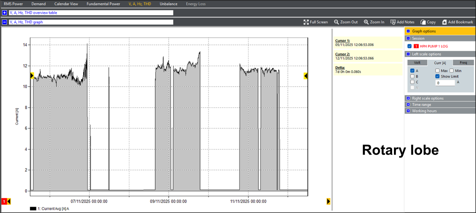The image size is (476, 213).
Task: Check the Max checkbox
Action: [x=437, y=71]
